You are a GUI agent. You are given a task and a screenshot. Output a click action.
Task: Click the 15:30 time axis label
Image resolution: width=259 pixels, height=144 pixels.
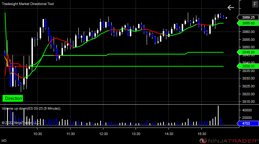(x=202, y=134)
